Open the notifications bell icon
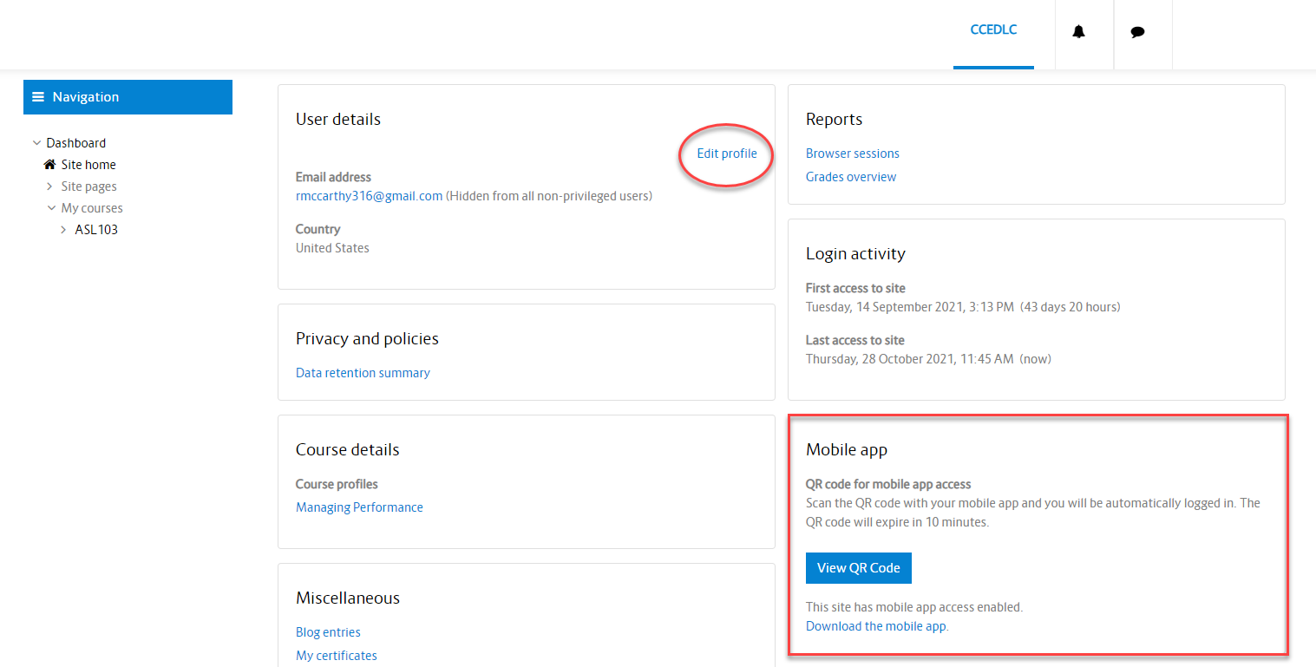Image resolution: width=1316 pixels, height=667 pixels. [1078, 31]
